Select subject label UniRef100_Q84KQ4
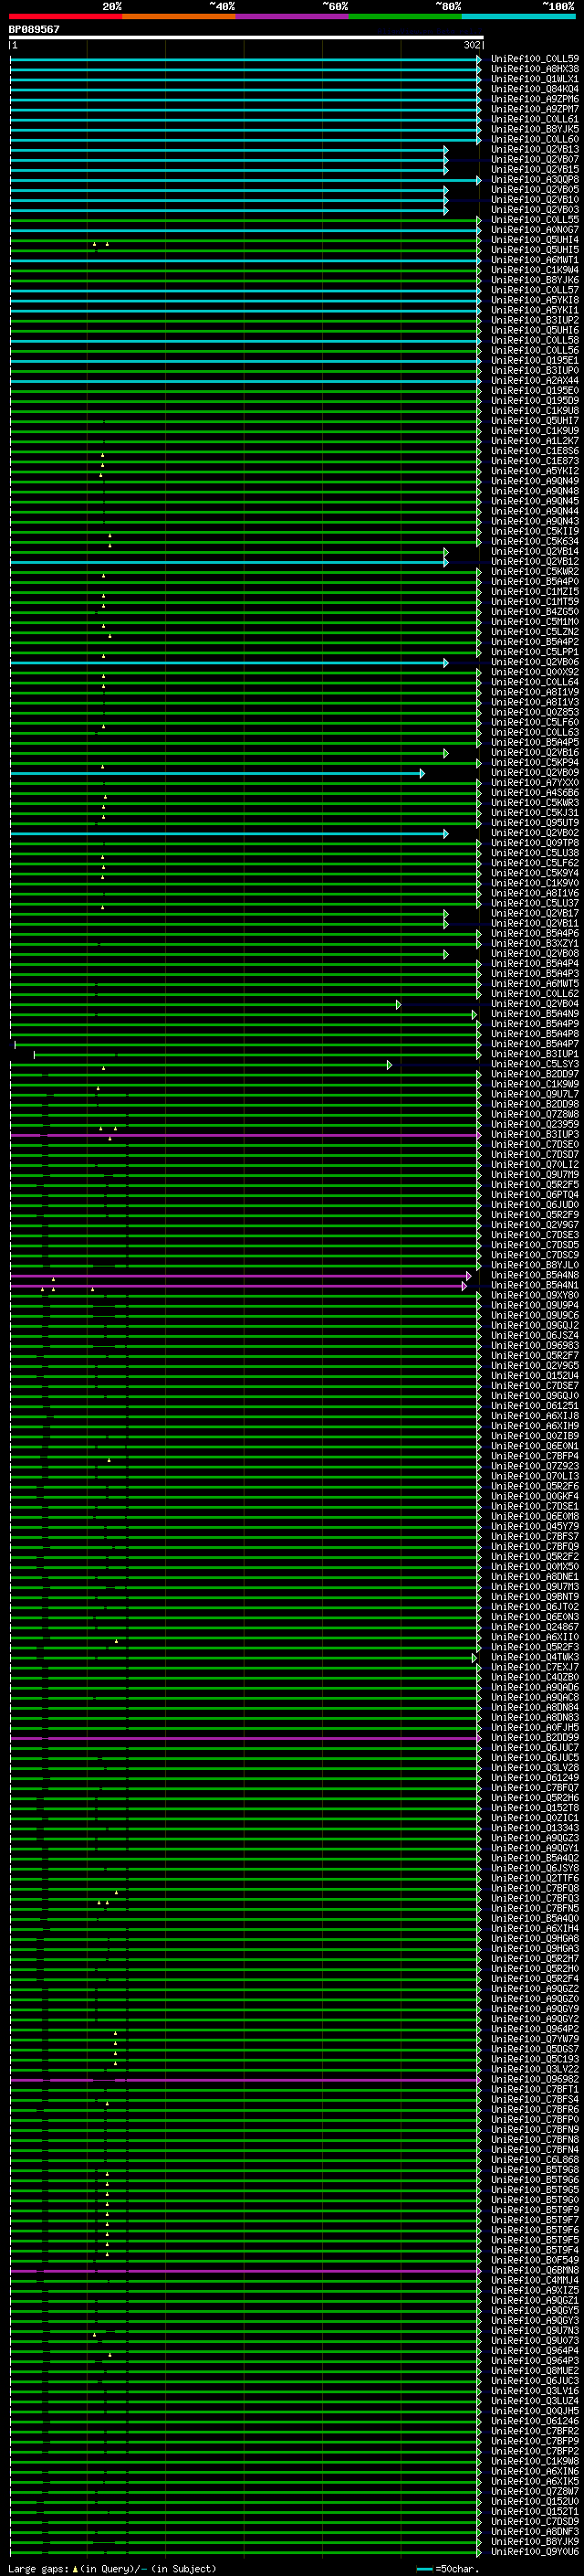This screenshot has width=584, height=2576. click(x=534, y=89)
